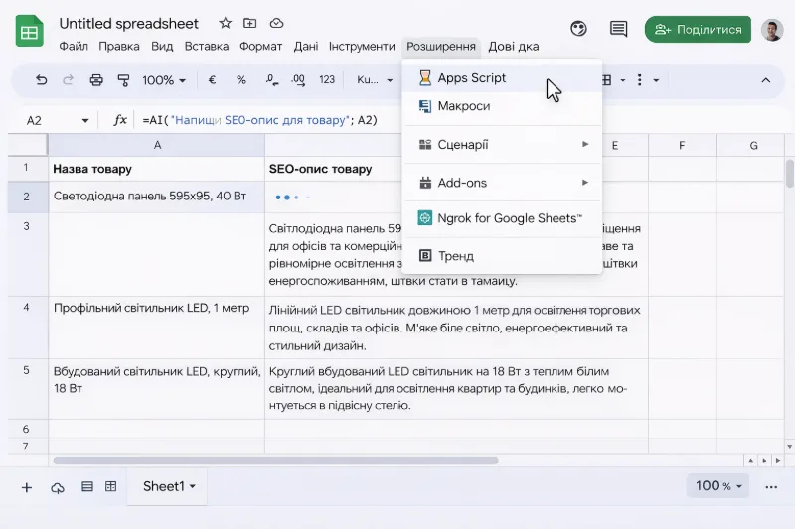Open the Файл menu
The height and width of the screenshot is (529, 795).
coord(74,46)
